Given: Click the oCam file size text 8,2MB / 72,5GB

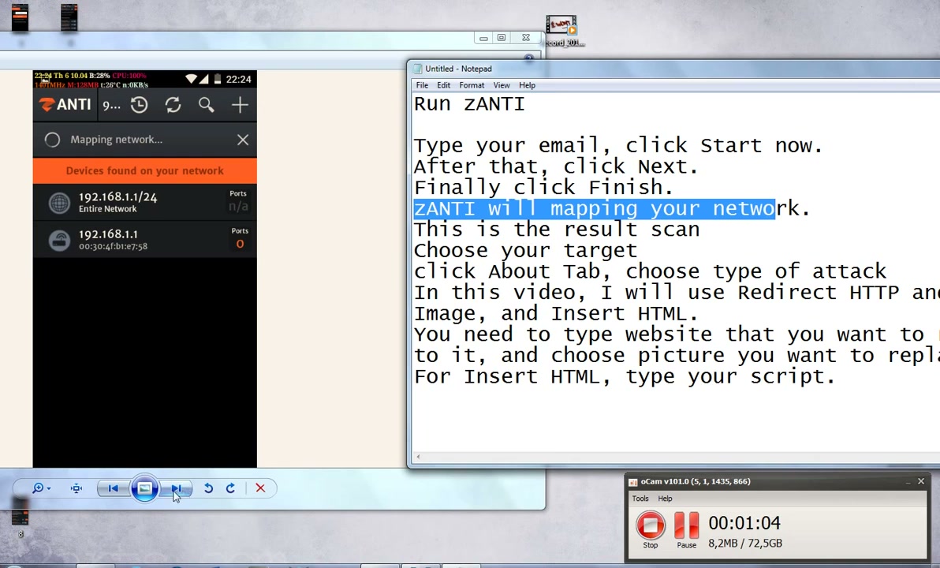Looking at the screenshot, I should [x=745, y=544].
